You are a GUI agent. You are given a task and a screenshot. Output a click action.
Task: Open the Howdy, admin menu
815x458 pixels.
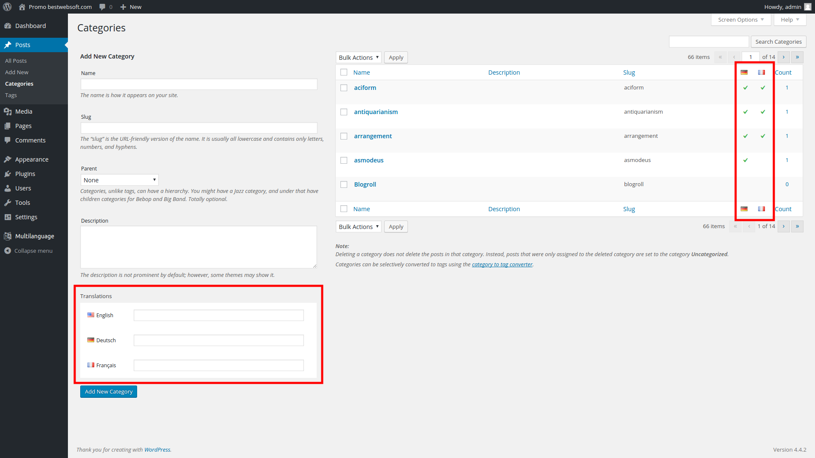tap(787, 7)
